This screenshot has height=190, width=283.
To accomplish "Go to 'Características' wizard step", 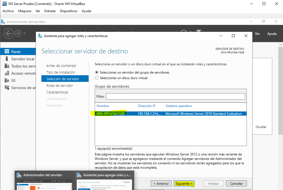I will 57,92.
